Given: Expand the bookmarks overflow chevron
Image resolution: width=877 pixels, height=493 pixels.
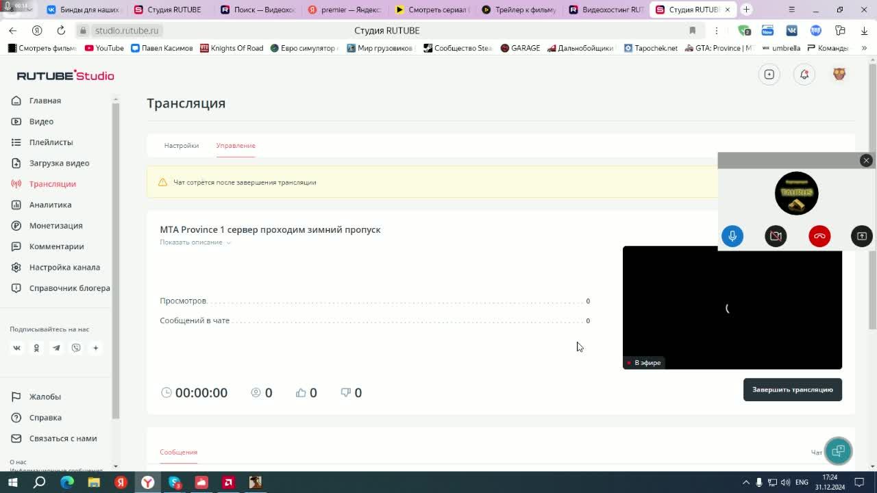Looking at the screenshot, I should click(x=864, y=48).
